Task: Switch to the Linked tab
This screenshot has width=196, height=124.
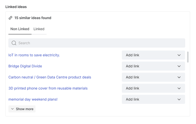Action: coord(39,29)
